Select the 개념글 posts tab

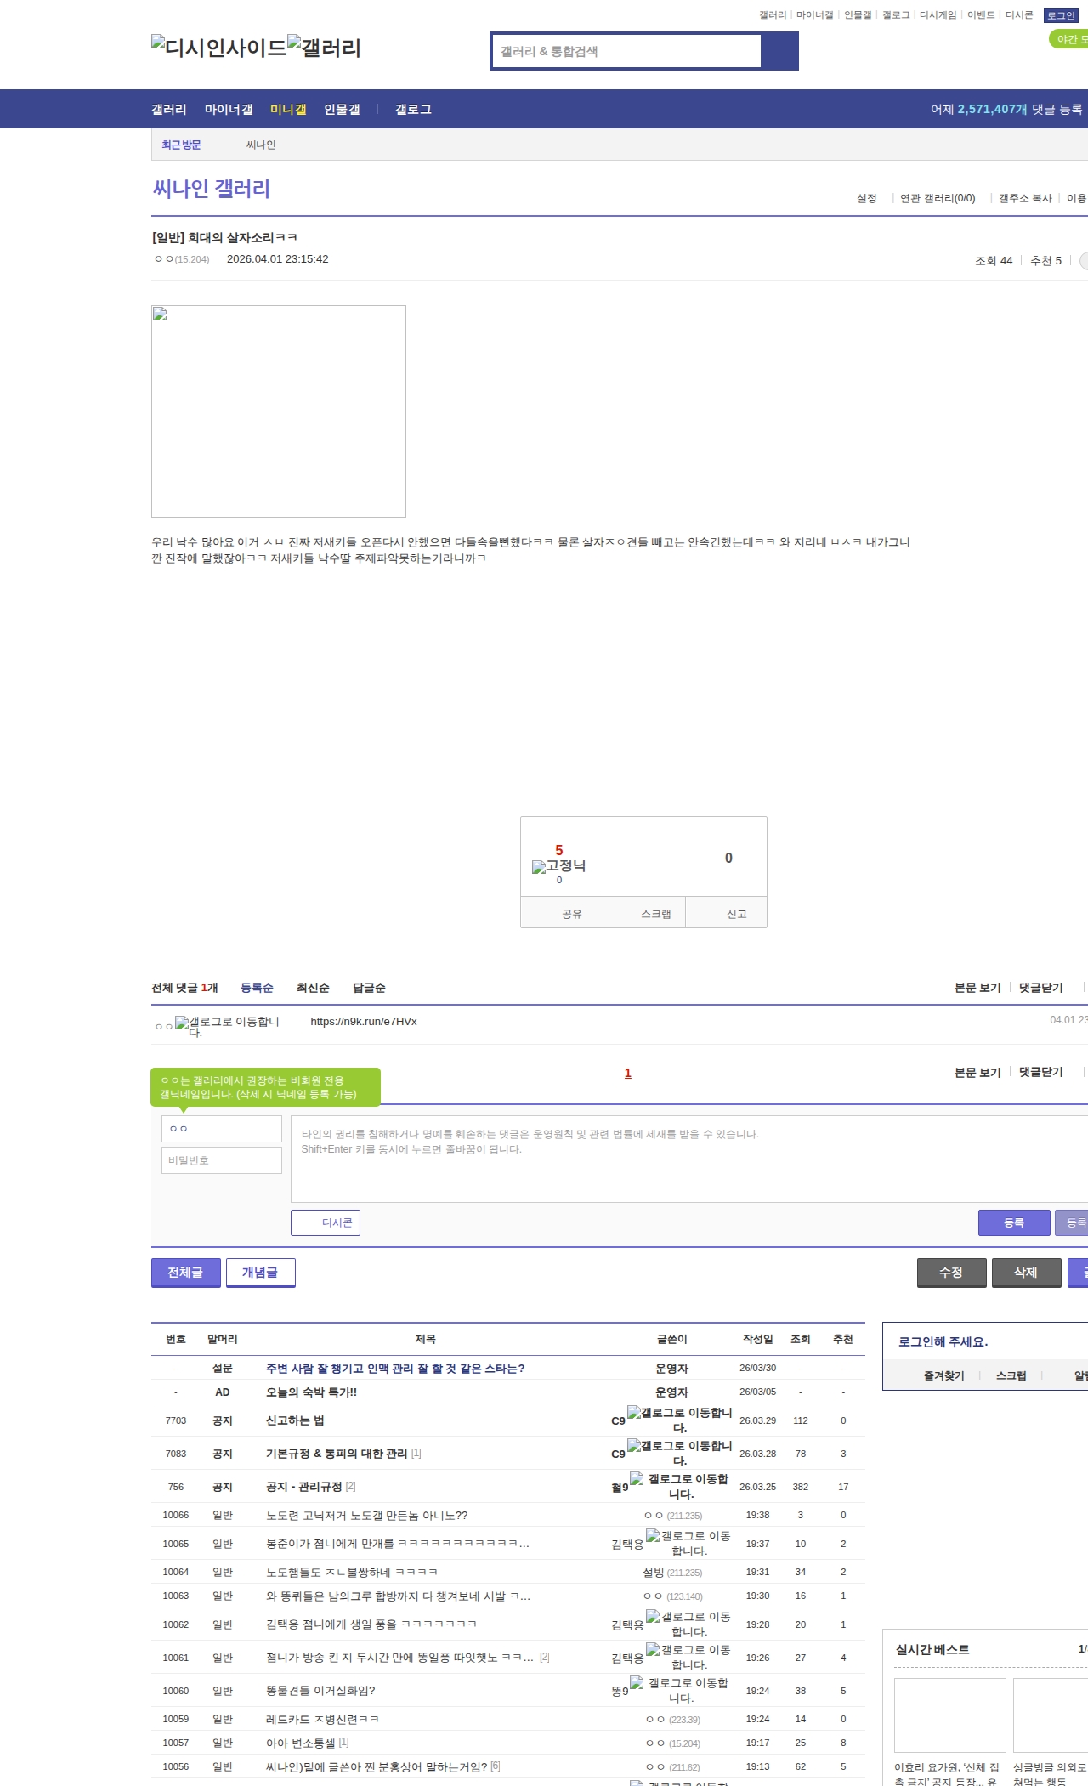(x=260, y=1273)
